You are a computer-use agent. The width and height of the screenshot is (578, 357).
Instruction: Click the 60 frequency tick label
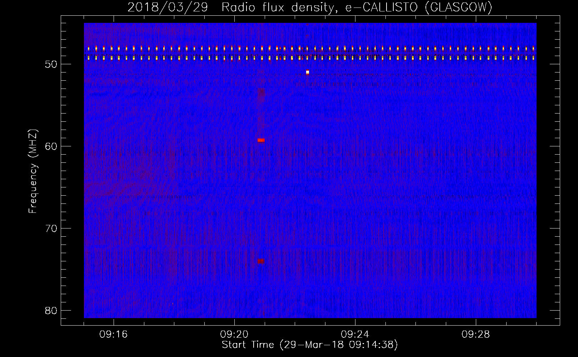click(x=51, y=146)
